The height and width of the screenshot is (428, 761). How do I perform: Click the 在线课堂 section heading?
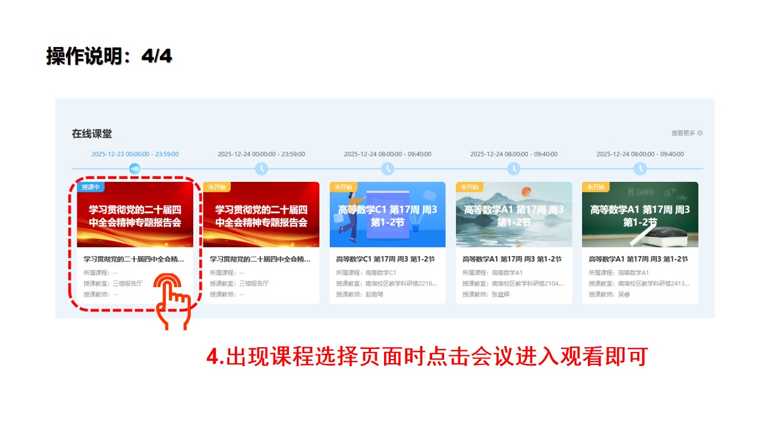[92, 134]
